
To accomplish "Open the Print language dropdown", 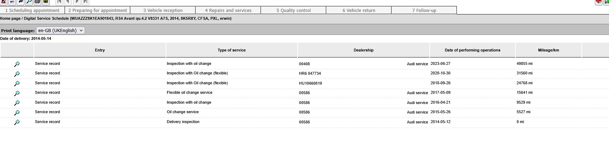I will pos(60,31).
